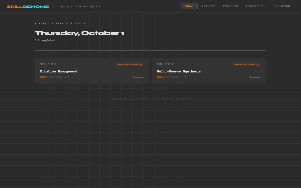Viewport: 301px width, 188px height.
Task: Click the first practice progress bar segment
Action: click(92, 51)
